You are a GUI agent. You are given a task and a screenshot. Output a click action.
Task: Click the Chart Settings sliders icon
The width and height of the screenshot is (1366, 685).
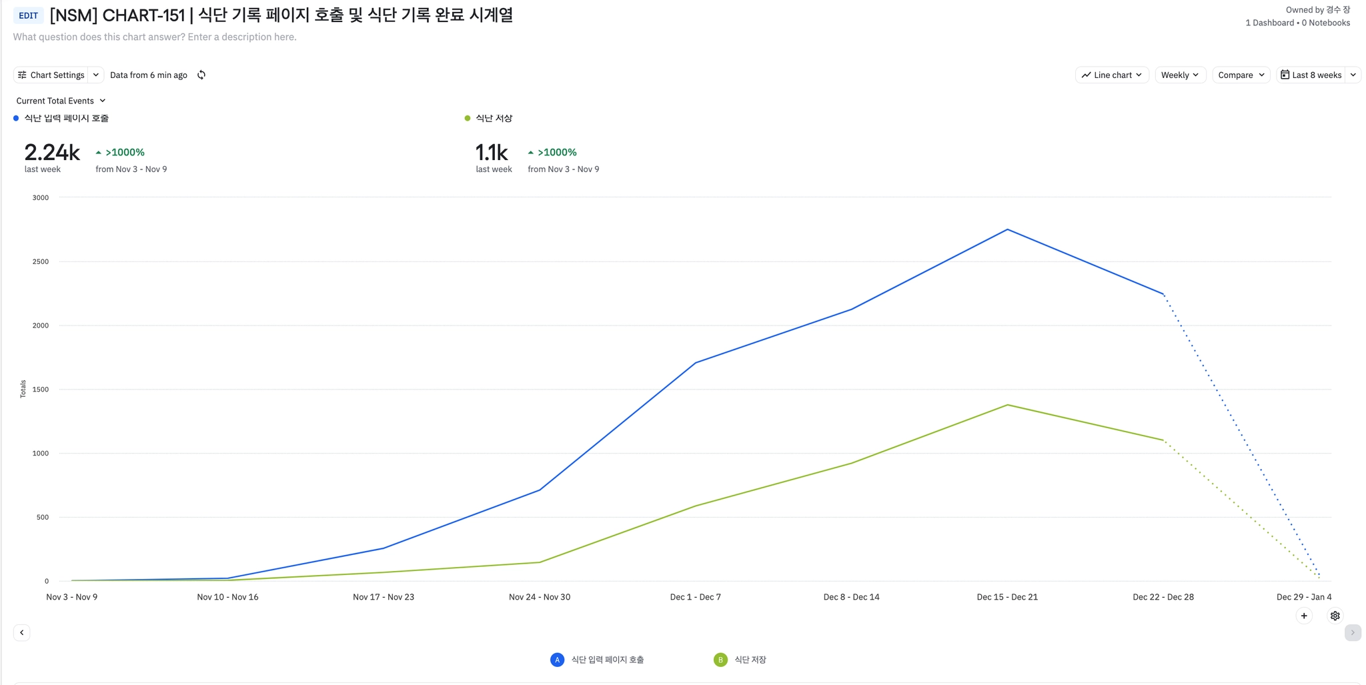click(22, 75)
